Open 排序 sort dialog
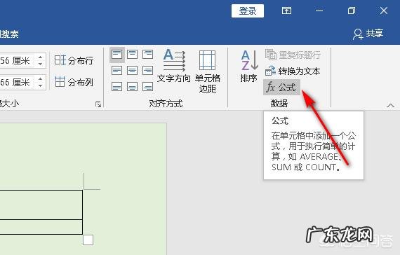The width and height of the screenshot is (400, 255). coord(248,67)
